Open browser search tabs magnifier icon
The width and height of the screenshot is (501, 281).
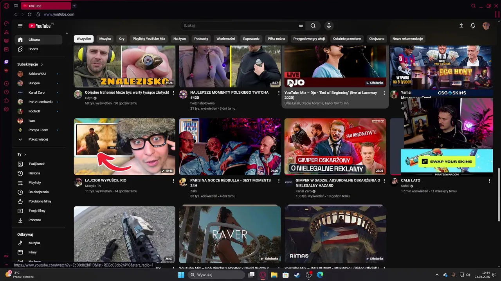pos(473,6)
